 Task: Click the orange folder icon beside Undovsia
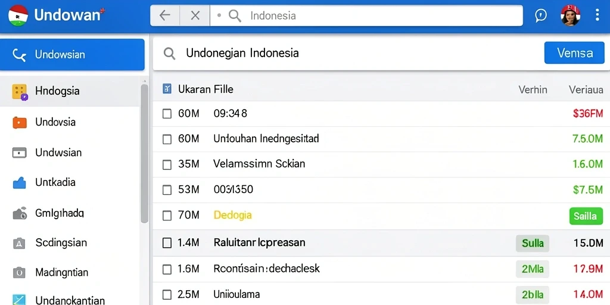(20, 123)
